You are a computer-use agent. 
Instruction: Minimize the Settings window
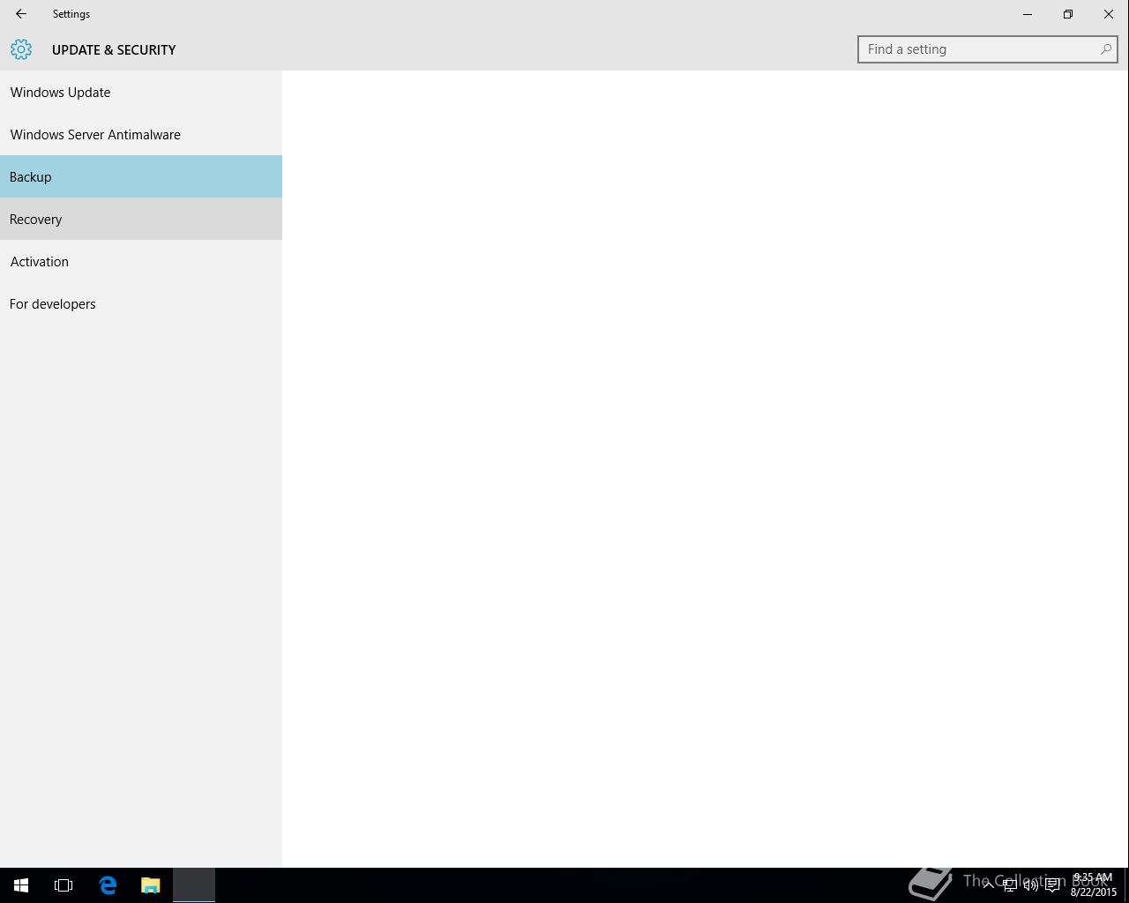[x=1028, y=14]
